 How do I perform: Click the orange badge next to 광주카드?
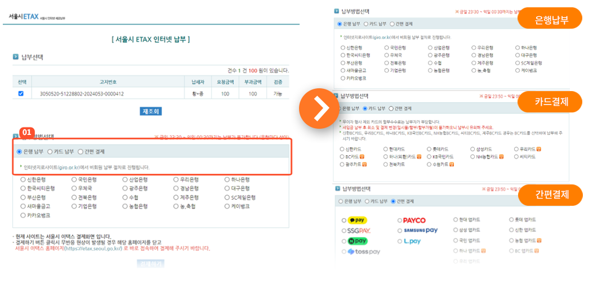tap(365, 164)
